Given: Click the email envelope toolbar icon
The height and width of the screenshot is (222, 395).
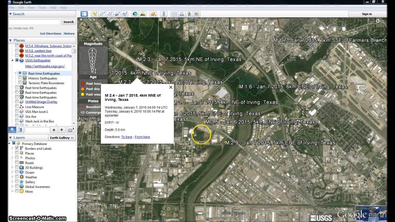Looking at the screenshot, I should (174, 14).
